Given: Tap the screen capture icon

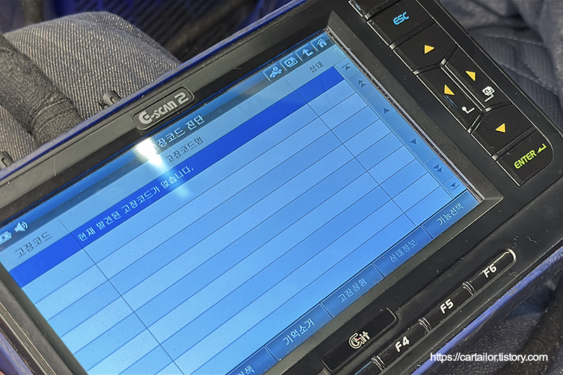Looking at the screenshot, I should click(x=291, y=63).
